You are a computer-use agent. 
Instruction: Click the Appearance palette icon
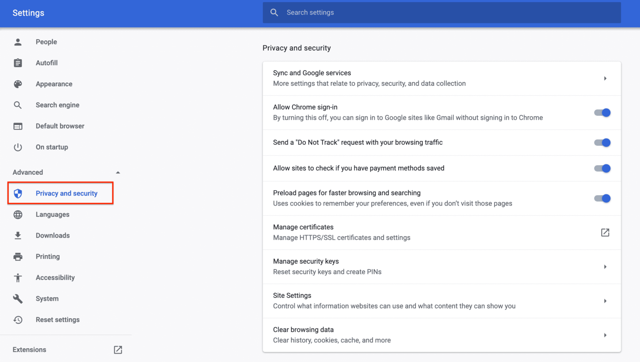pyautogui.click(x=18, y=84)
